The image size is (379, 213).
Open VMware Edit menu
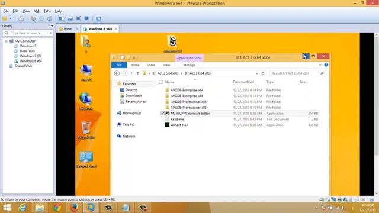click(x=15, y=11)
